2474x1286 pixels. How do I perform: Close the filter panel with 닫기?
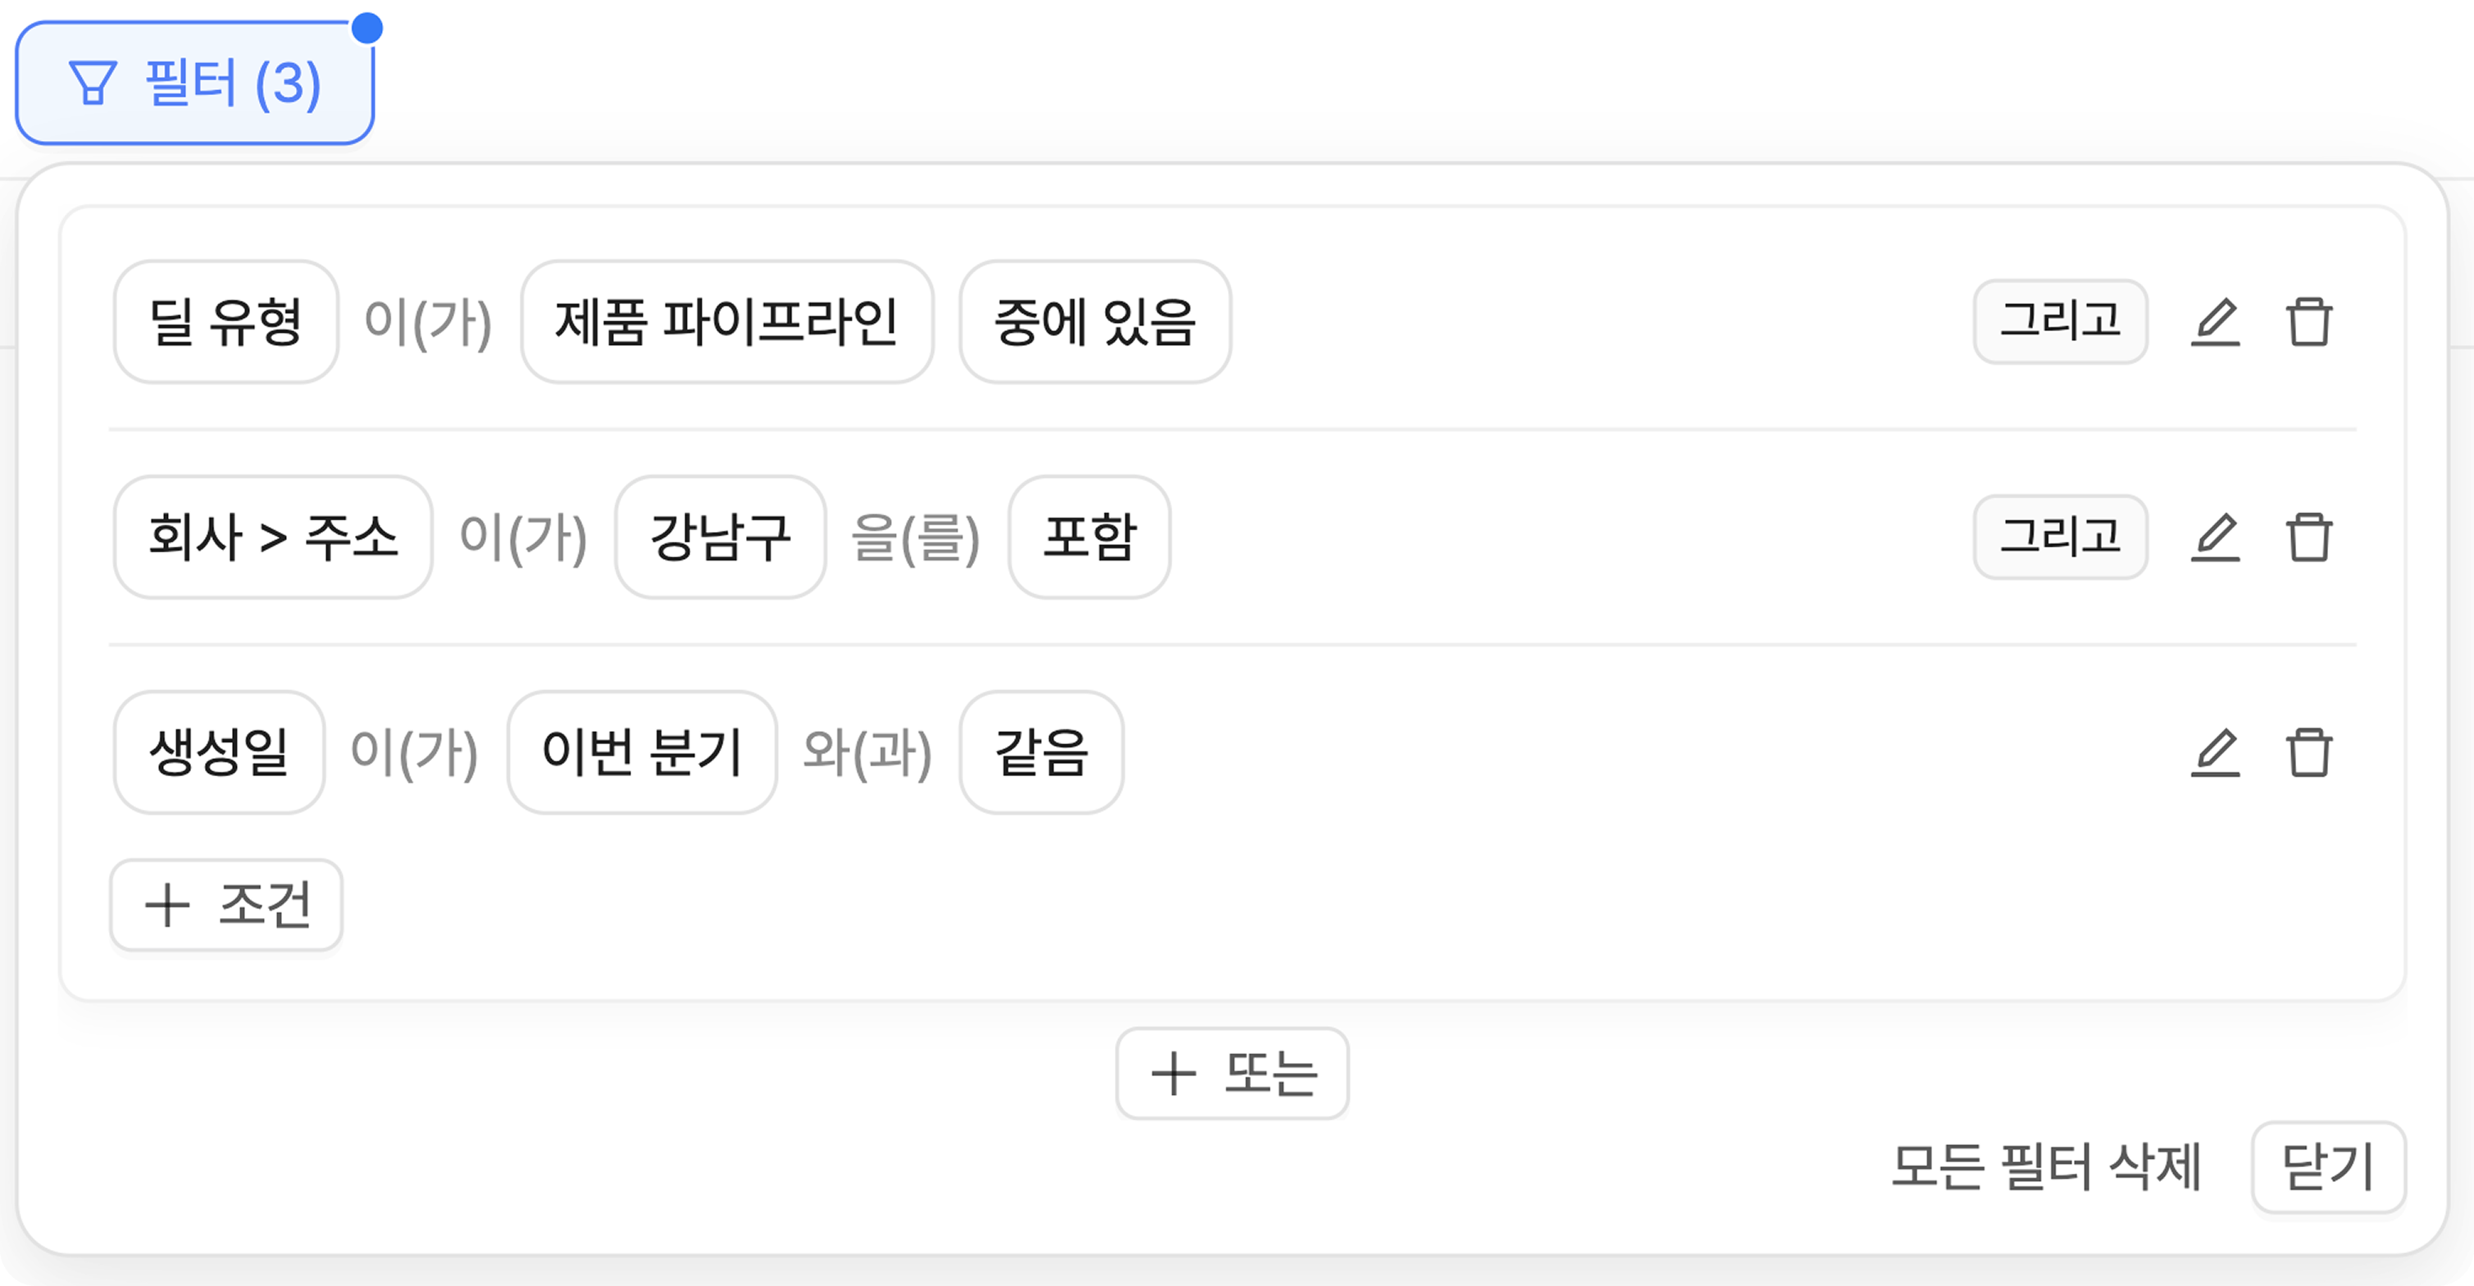click(x=2328, y=1167)
